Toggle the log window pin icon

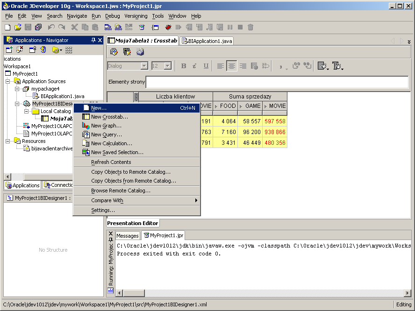tap(111, 240)
